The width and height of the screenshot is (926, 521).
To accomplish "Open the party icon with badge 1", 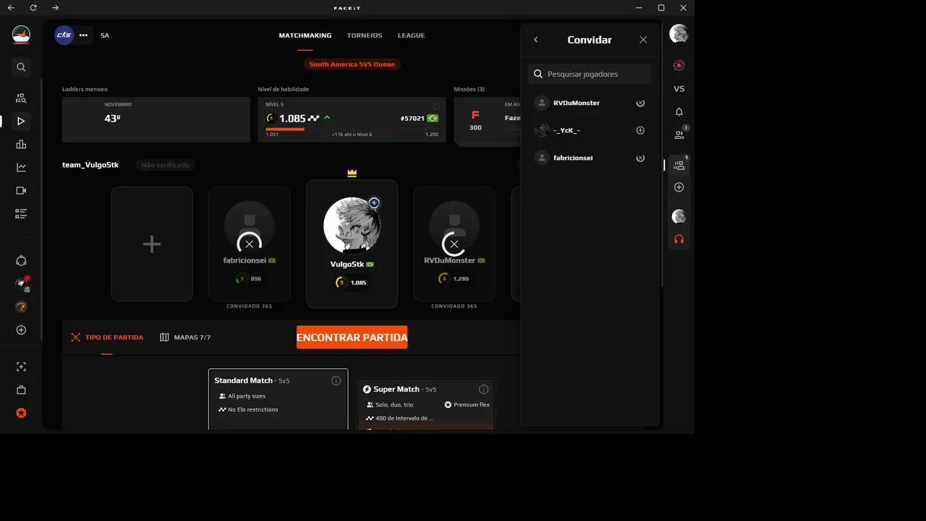I will point(679,164).
